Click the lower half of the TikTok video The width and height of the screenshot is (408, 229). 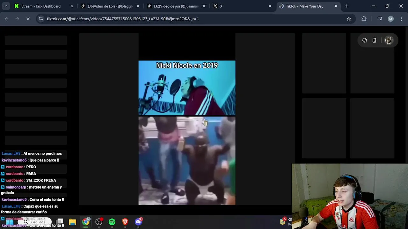tap(187, 161)
